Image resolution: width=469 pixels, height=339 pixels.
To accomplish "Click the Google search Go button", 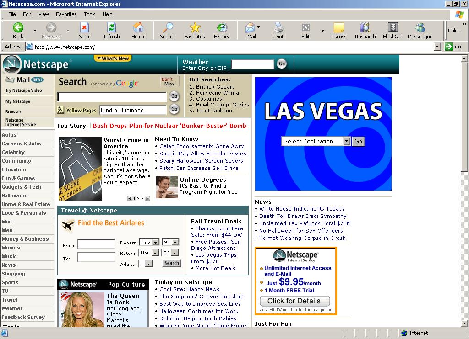I will [x=174, y=96].
